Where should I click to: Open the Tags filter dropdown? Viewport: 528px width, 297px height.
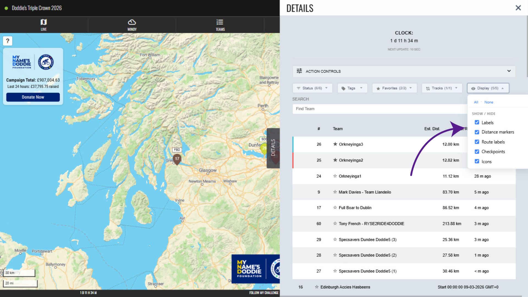pyautogui.click(x=352, y=88)
